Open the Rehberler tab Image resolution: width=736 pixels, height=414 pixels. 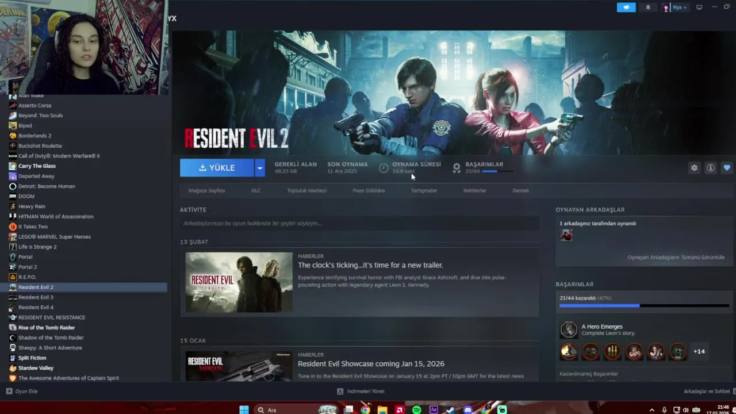click(x=475, y=190)
